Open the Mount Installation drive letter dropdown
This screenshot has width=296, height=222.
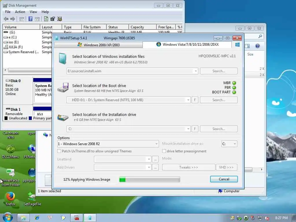tap(235, 144)
